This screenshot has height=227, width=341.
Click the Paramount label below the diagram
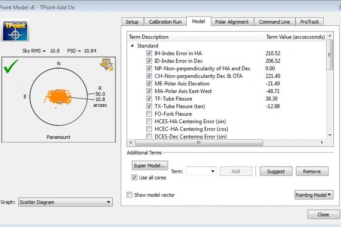tap(59, 137)
